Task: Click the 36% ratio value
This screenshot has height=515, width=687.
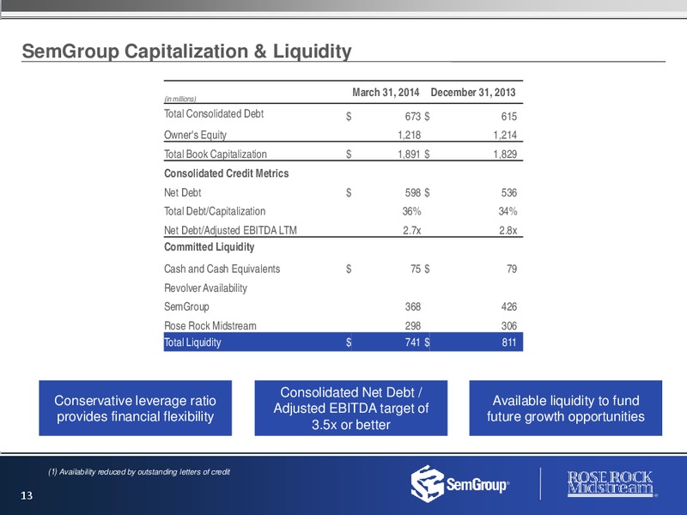Action: point(412,211)
